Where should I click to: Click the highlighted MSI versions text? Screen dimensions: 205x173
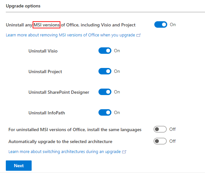point(46,25)
